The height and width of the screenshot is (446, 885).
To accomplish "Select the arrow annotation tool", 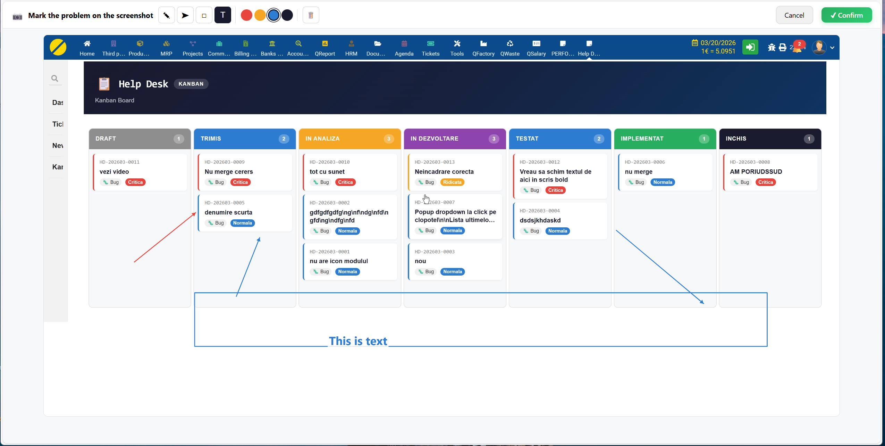I will (x=185, y=15).
